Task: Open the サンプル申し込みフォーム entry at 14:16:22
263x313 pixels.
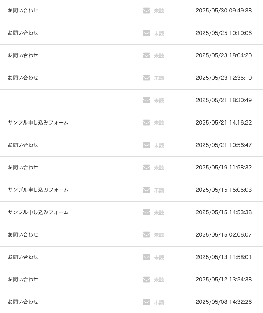Action: coord(38,123)
